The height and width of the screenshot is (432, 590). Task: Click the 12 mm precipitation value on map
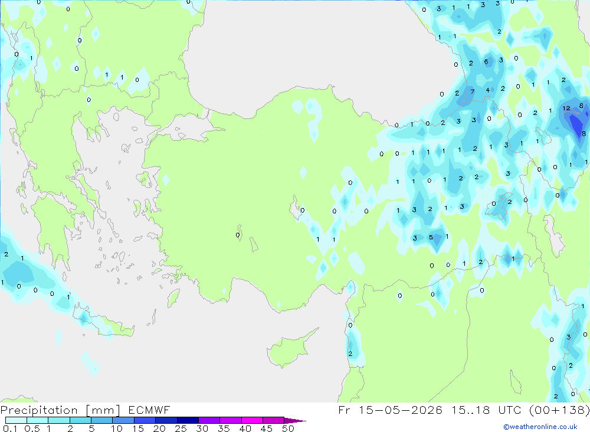click(x=566, y=108)
